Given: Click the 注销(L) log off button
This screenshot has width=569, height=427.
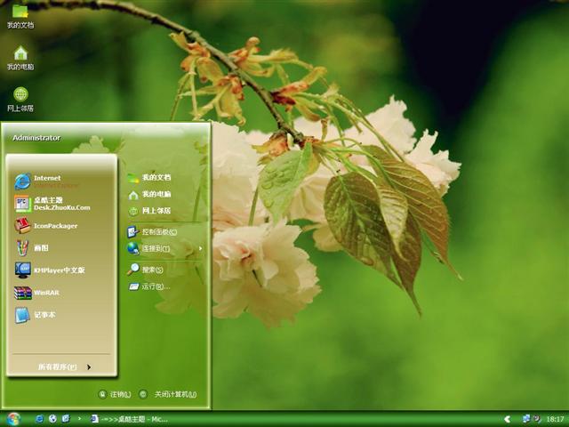Looking at the screenshot, I should 115,394.
